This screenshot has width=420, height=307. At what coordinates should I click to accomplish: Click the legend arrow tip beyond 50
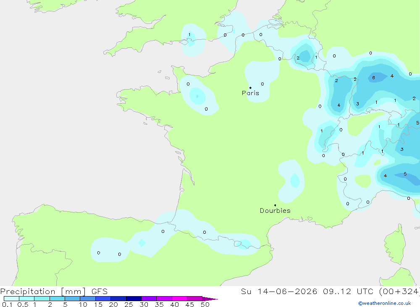tap(210, 299)
